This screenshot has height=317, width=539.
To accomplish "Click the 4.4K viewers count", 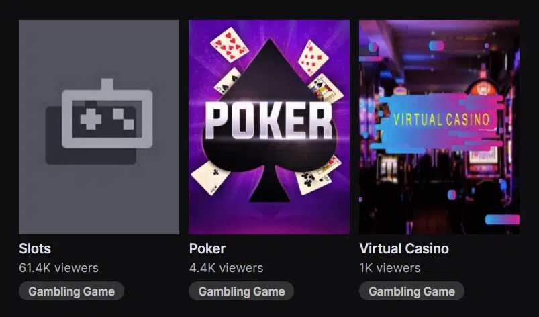I will pyautogui.click(x=226, y=268).
